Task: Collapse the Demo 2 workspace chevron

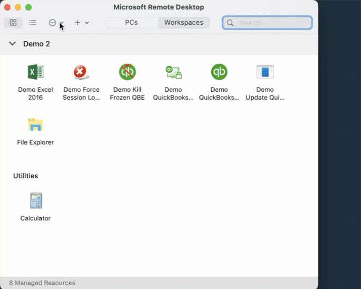Action: (13, 43)
